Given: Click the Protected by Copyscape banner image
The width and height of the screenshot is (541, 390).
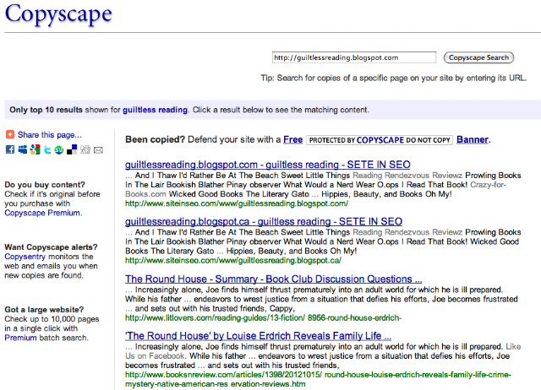Looking at the screenshot, I should 380,140.
